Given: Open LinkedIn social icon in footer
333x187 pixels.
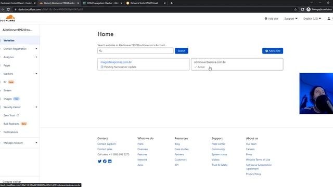Looking at the screenshot, I should pyautogui.click(x=110, y=162).
